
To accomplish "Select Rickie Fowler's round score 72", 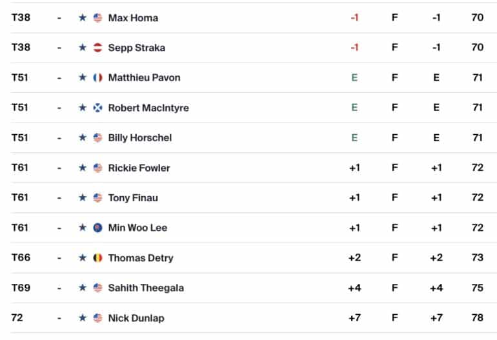I will point(478,167).
